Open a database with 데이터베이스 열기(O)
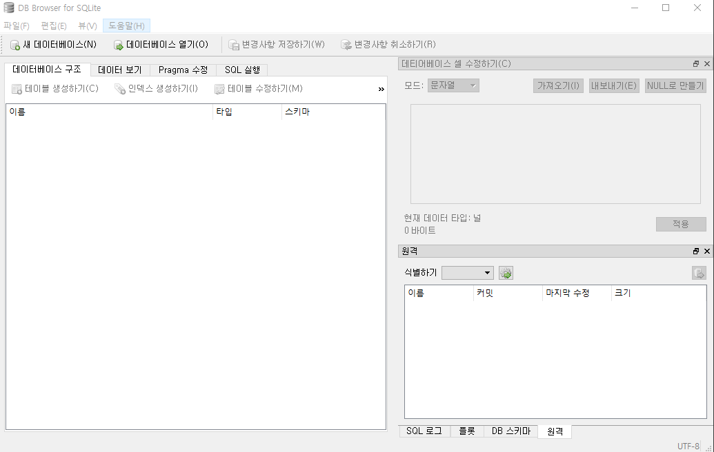 (161, 45)
